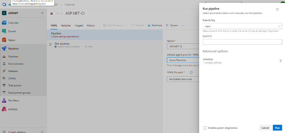Click the Artifacts icon
This screenshot has width=285, height=133.
point(4,109)
